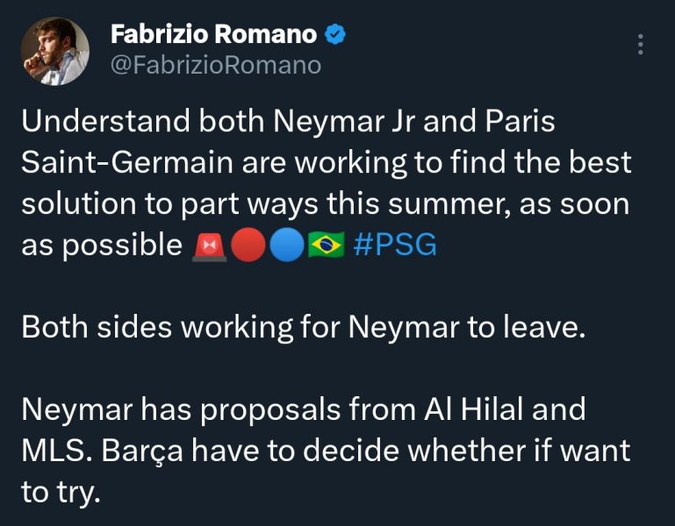
Task: Click the words "Neymar Jr" in the tweet
Action: (340, 123)
